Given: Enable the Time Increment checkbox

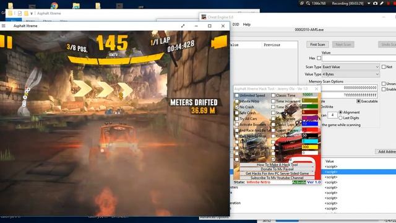Looking at the screenshot, I should pyautogui.click(x=273, y=101).
